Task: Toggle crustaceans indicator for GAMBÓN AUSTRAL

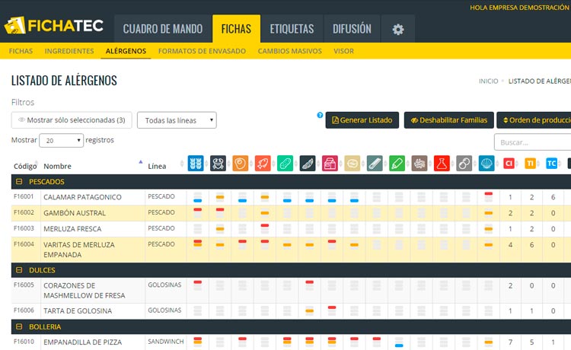Action: click(220, 213)
